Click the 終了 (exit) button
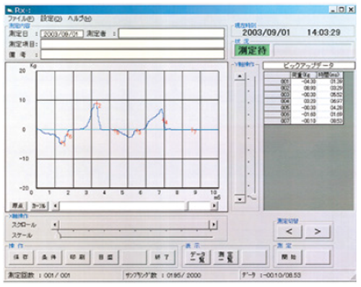 (x=162, y=257)
